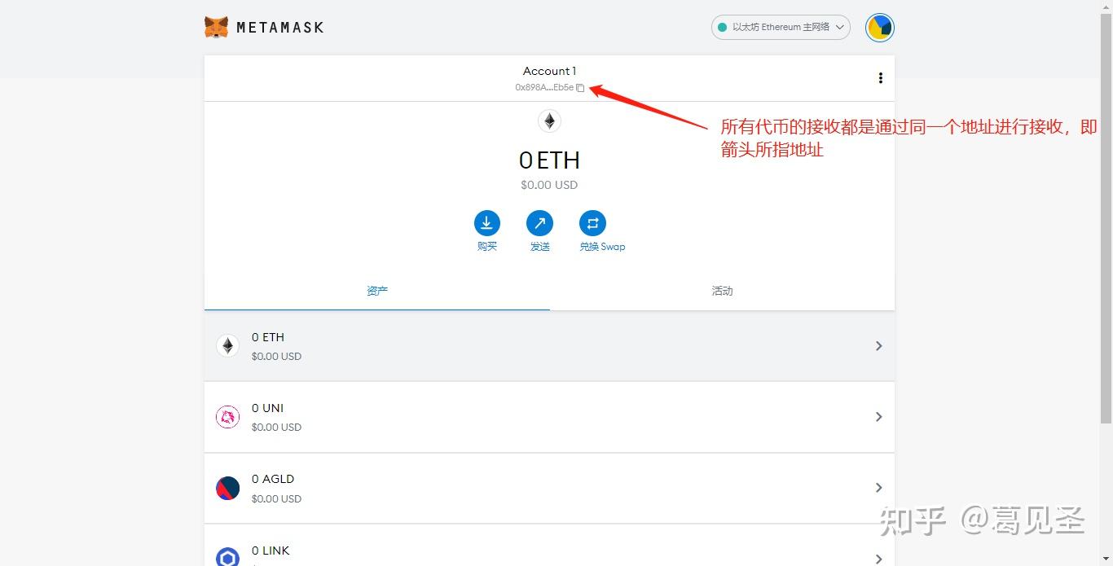The width and height of the screenshot is (1113, 566).
Task: Click the ETH token icon in asset list
Action: click(x=227, y=346)
